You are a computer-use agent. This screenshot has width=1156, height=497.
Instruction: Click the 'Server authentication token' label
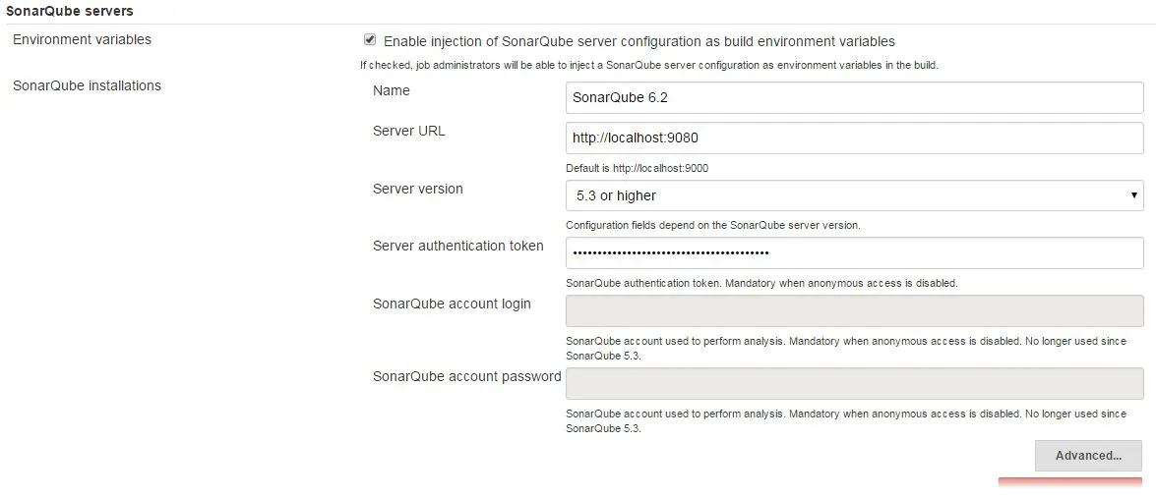pyautogui.click(x=457, y=246)
